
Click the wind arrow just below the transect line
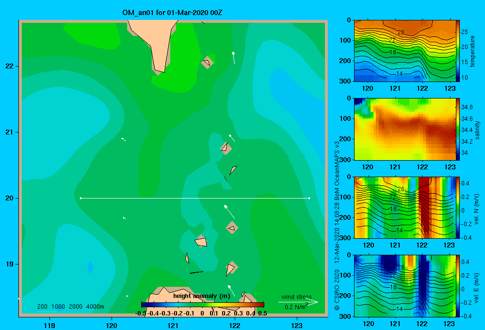(x=229, y=212)
